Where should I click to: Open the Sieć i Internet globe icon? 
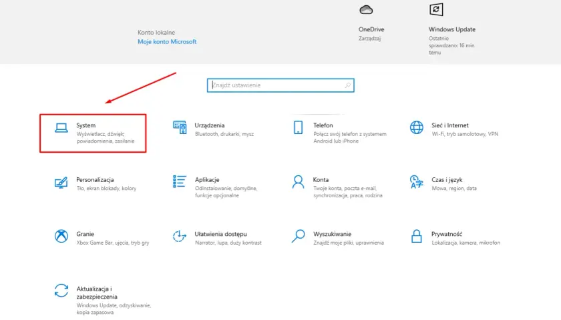coord(417,127)
